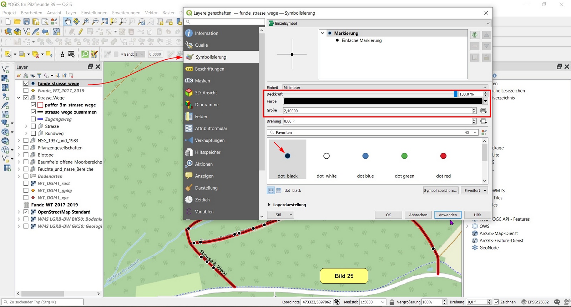This screenshot has height=307, width=571.
Task: Click the black Farbe color swatch
Action: click(x=383, y=101)
